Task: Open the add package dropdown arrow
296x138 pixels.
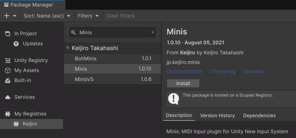Action: (14, 16)
